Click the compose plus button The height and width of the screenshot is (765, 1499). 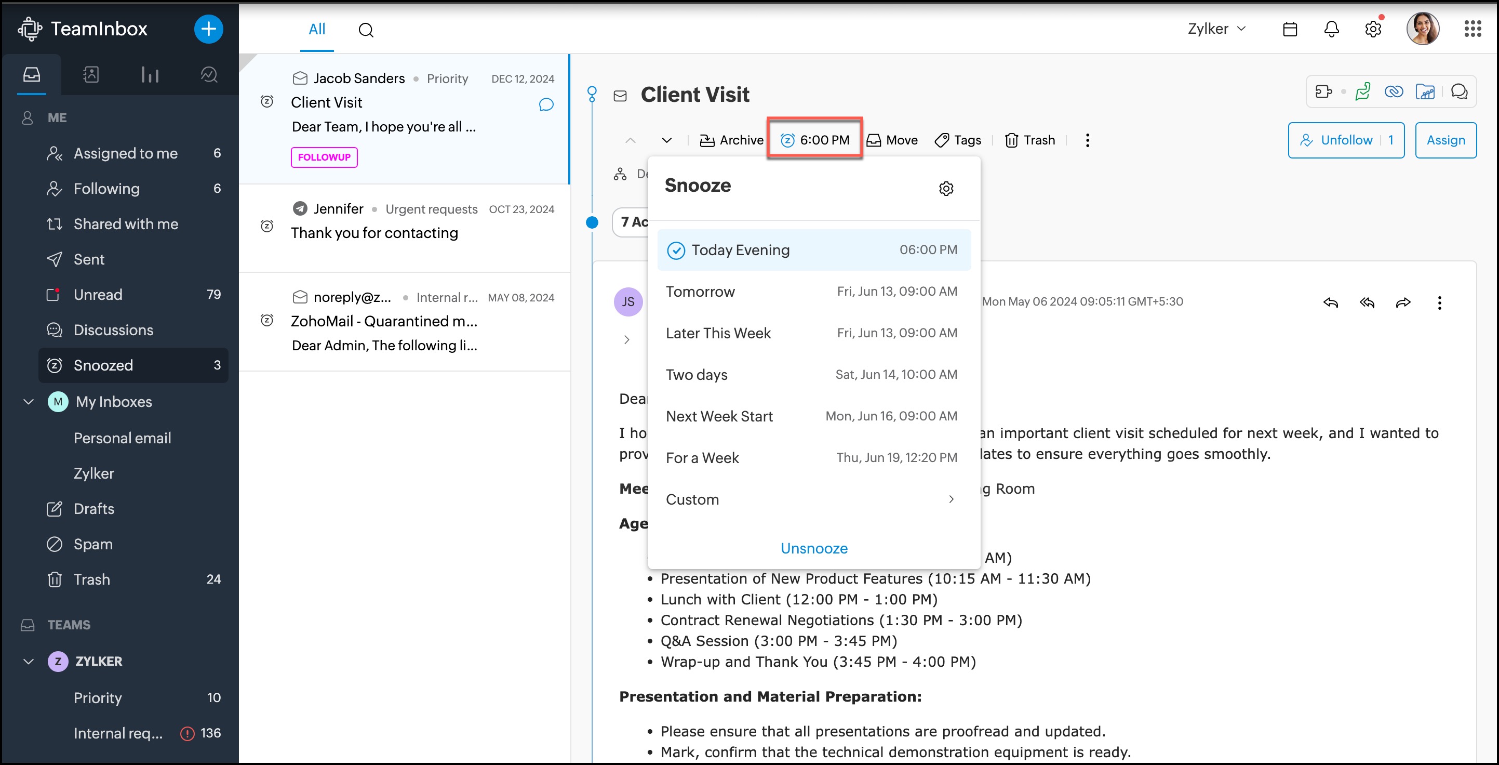click(208, 29)
